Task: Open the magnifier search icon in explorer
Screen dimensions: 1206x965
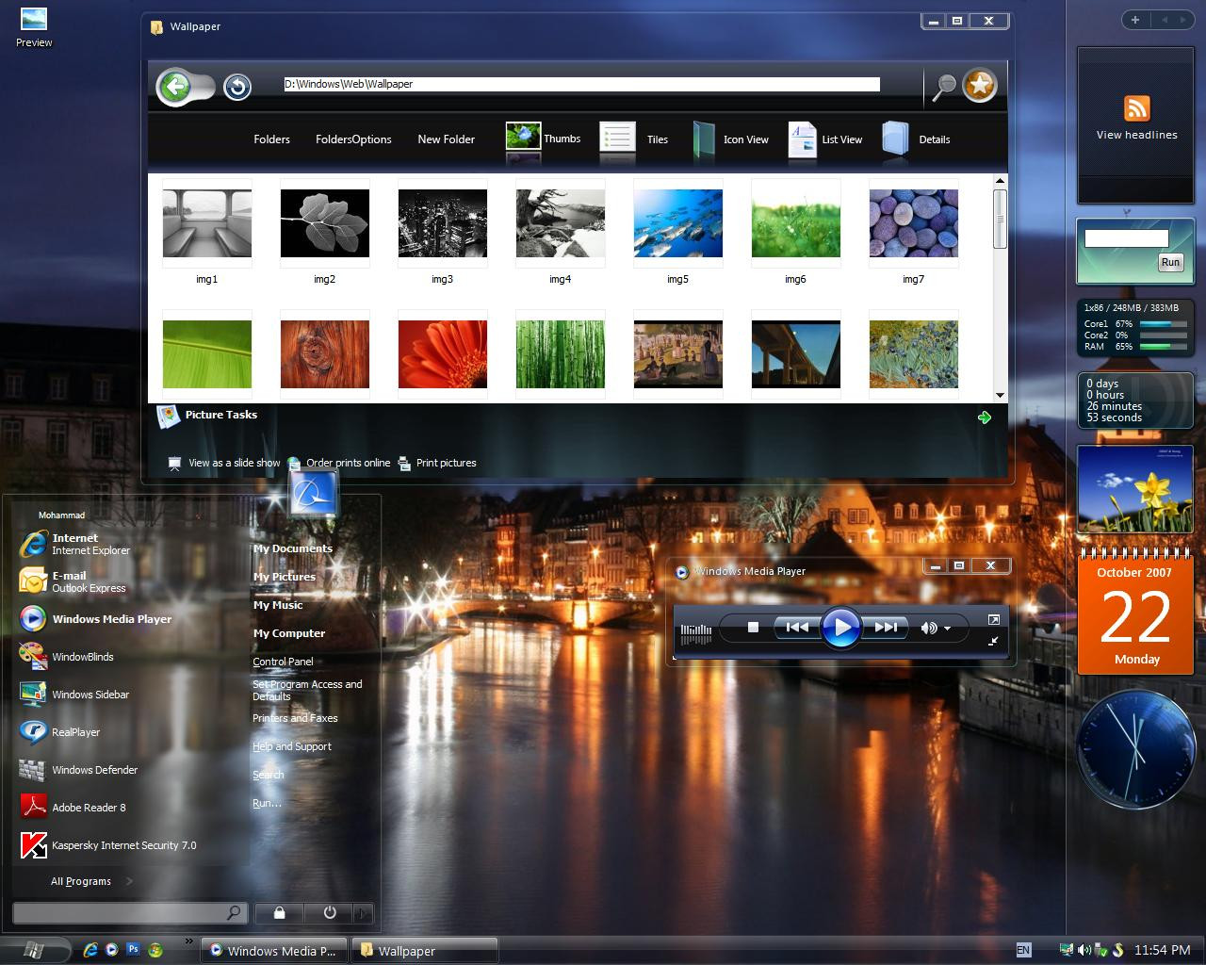Action: click(943, 87)
